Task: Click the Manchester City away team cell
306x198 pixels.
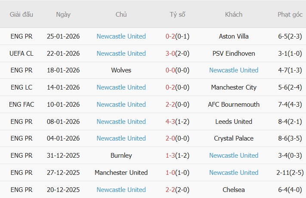Action: point(234,87)
